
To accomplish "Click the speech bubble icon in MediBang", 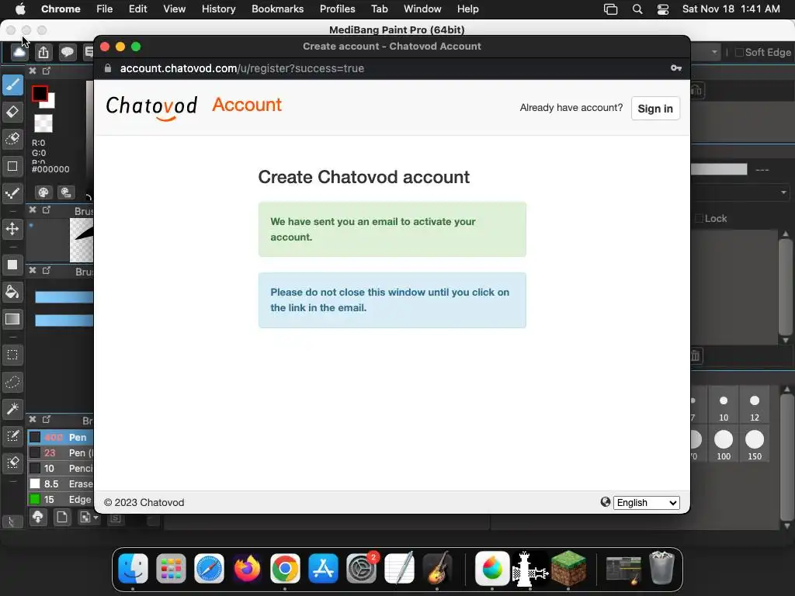I will (67, 52).
